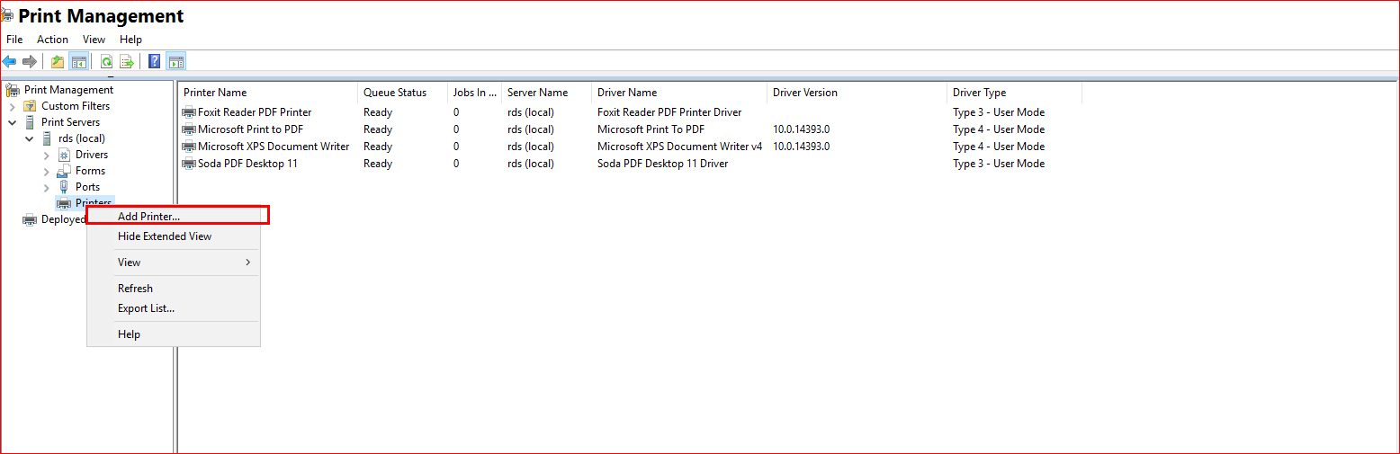Open the View menu in the menu bar
This screenshot has height=454, width=1400.
94,40
